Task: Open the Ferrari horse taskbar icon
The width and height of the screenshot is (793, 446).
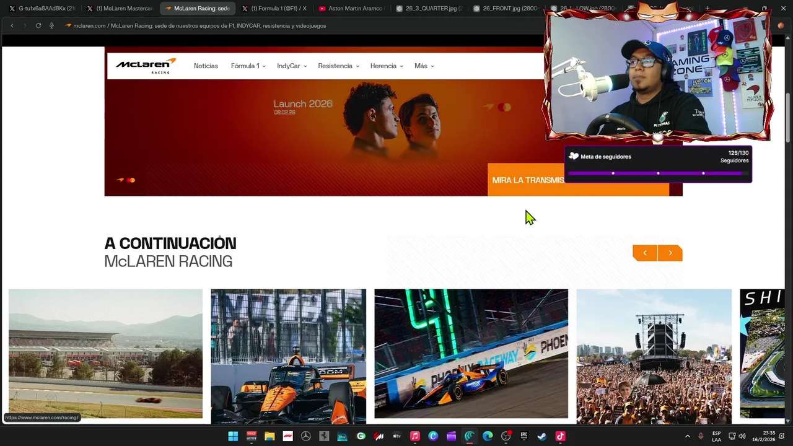Action: pyautogui.click(x=324, y=436)
